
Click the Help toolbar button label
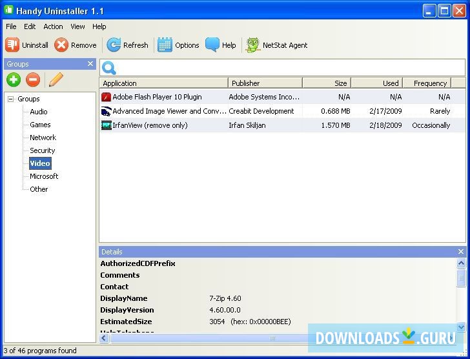tap(229, 45)
